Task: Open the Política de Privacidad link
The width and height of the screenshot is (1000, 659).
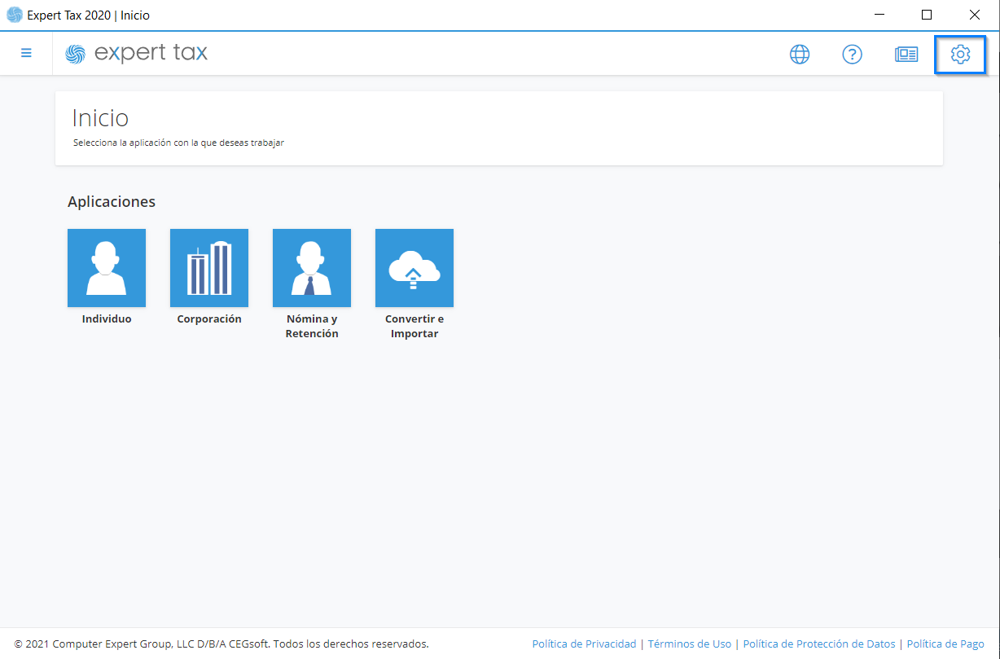Action: (584, 644)
